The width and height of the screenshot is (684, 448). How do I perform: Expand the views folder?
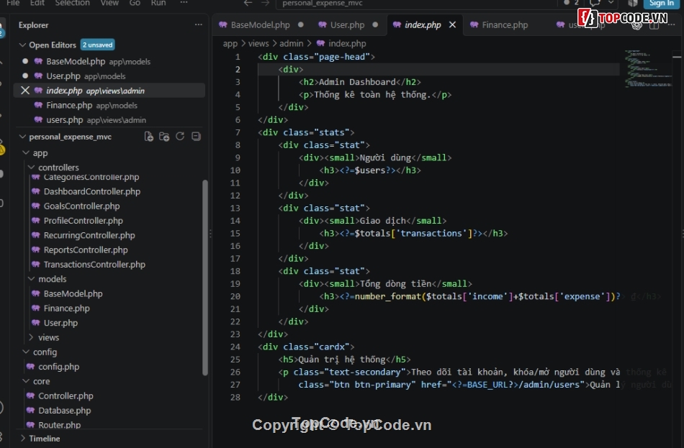(32, 337)
